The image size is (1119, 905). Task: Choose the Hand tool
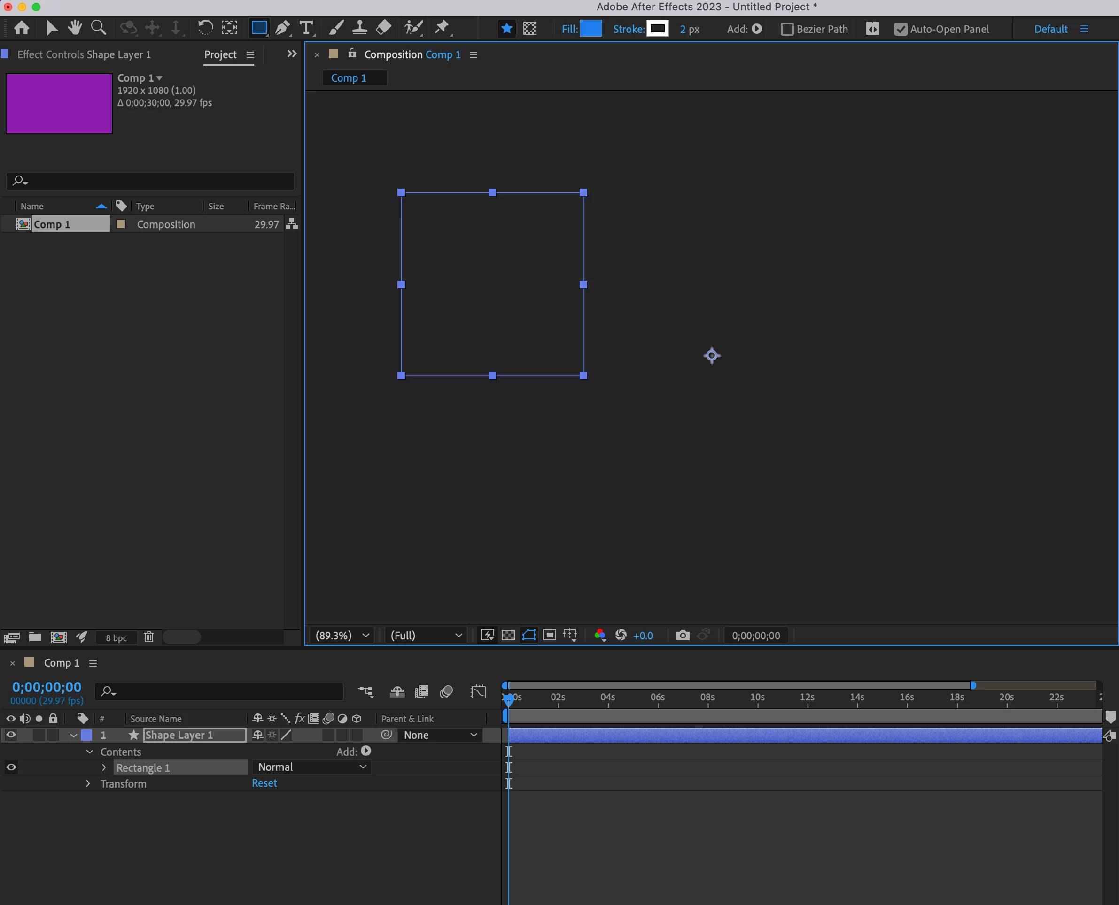(75, 28)
